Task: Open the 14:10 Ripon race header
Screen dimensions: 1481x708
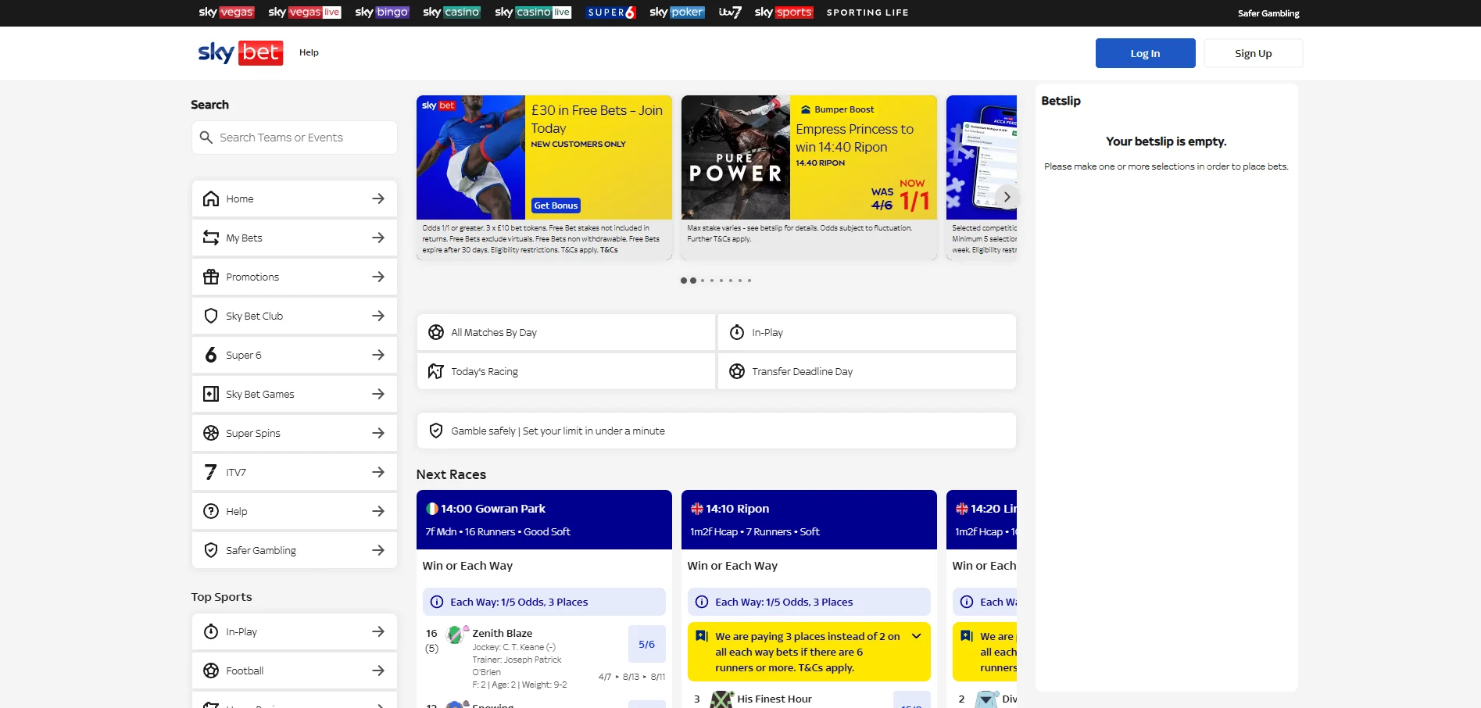Action: coord(809,520)
